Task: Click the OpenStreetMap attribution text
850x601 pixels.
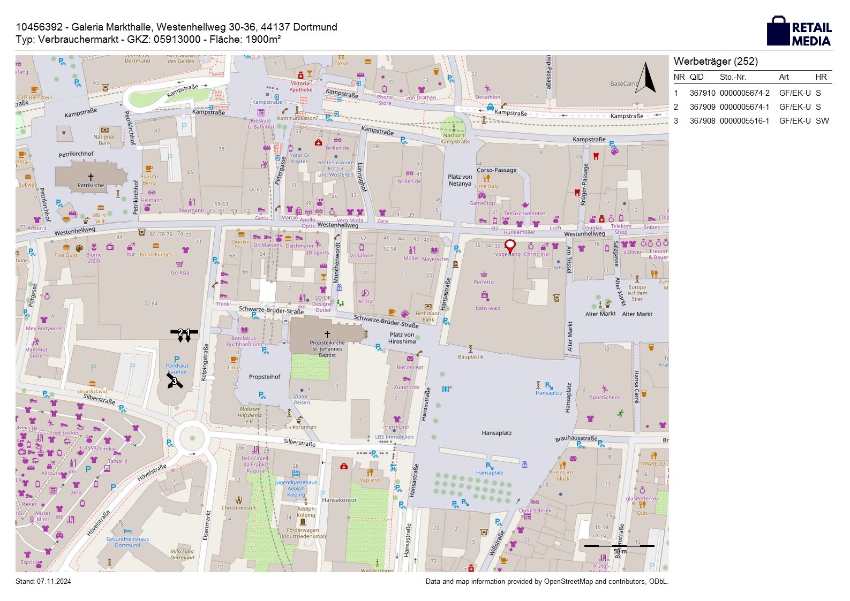Action: [x=546, y=582]
